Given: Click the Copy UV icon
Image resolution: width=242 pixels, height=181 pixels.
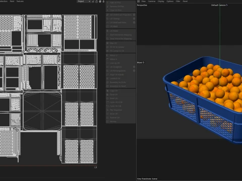Looking at the screenshot, I should click(x=108, y=90).
